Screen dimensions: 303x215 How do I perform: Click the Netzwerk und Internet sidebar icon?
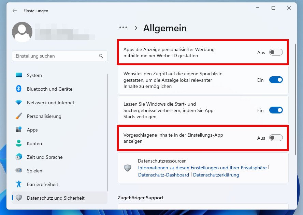[x=18, y=103]
